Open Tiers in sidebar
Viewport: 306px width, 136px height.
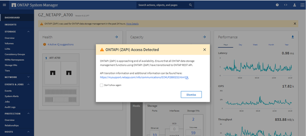pos(7,71)
